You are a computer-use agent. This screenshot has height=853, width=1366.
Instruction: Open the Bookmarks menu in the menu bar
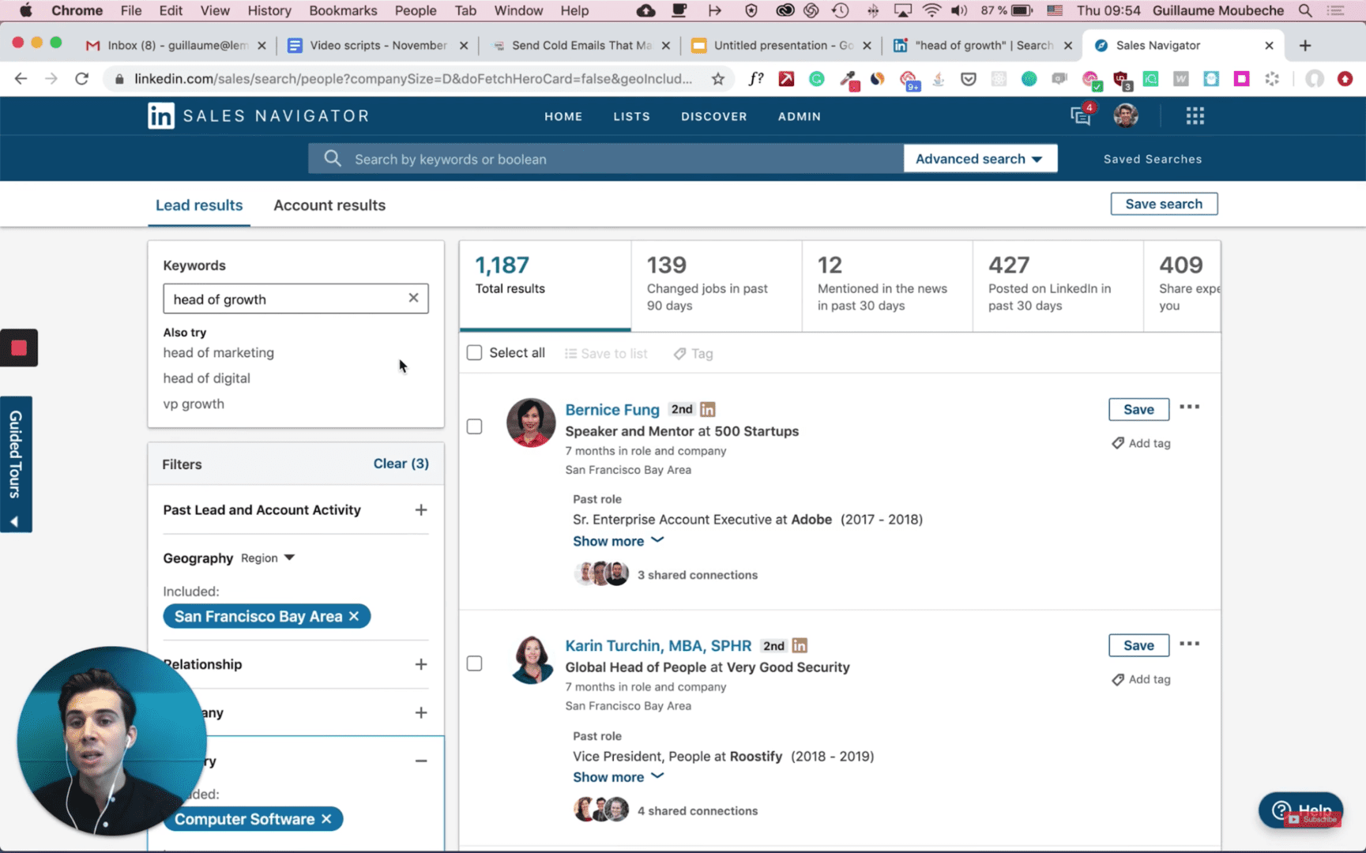[342, 10]
